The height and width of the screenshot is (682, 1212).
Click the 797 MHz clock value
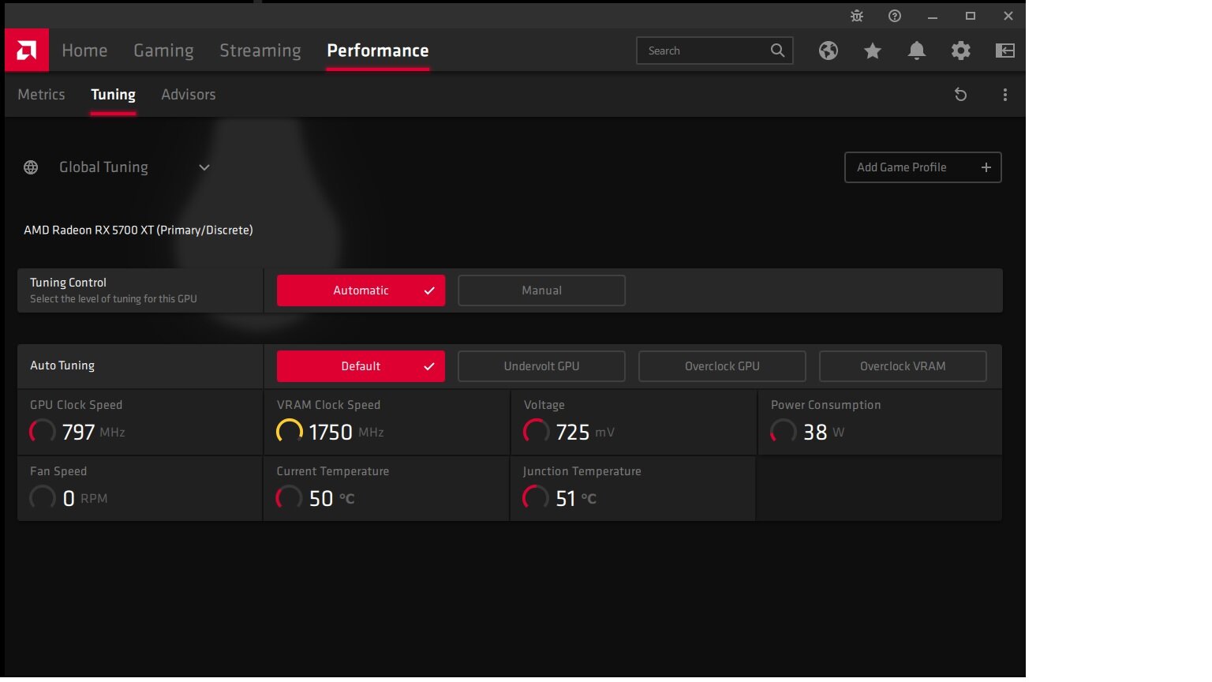pos(93,433)
